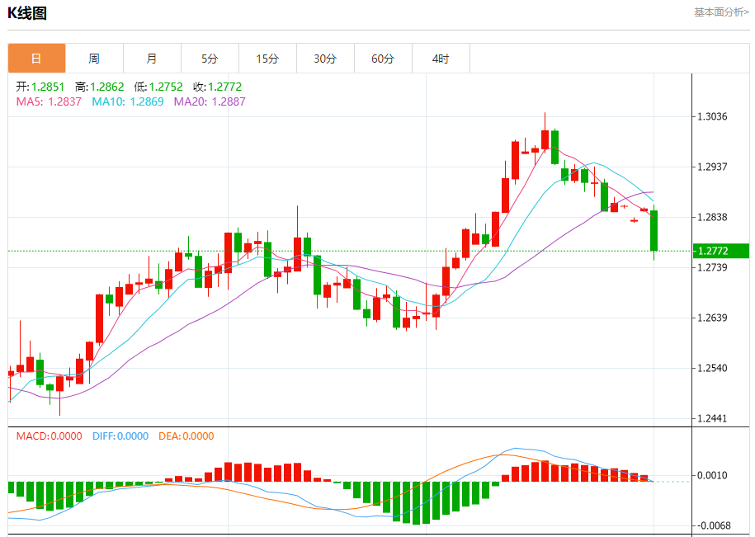Screen dimensions: 755x537
Task: Click the 1.3036 price axis label
Action: tap(710, 116)
